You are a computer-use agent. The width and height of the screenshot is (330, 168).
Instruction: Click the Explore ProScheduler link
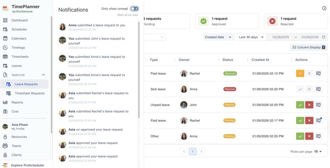coord(27,165)
